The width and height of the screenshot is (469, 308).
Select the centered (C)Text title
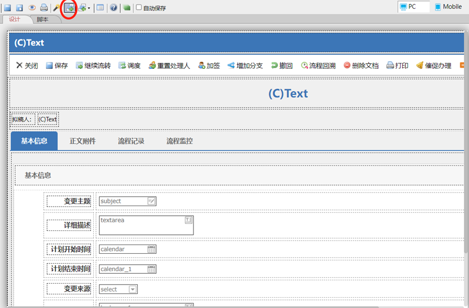[x=288, y=94]
